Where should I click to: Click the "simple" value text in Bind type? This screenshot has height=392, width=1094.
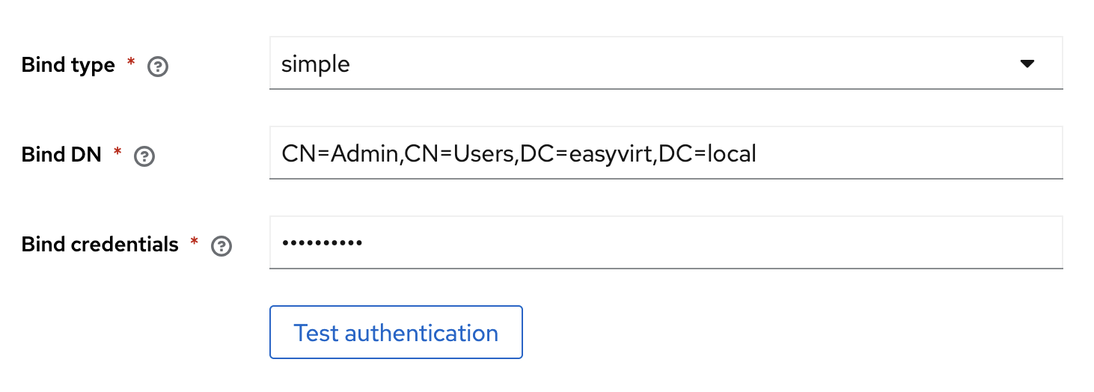point(316,64)
